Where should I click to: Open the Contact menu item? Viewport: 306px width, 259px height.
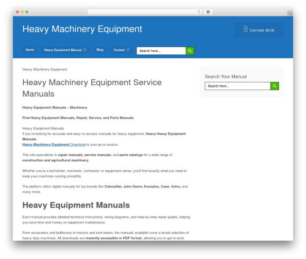[x=119, y=50]
